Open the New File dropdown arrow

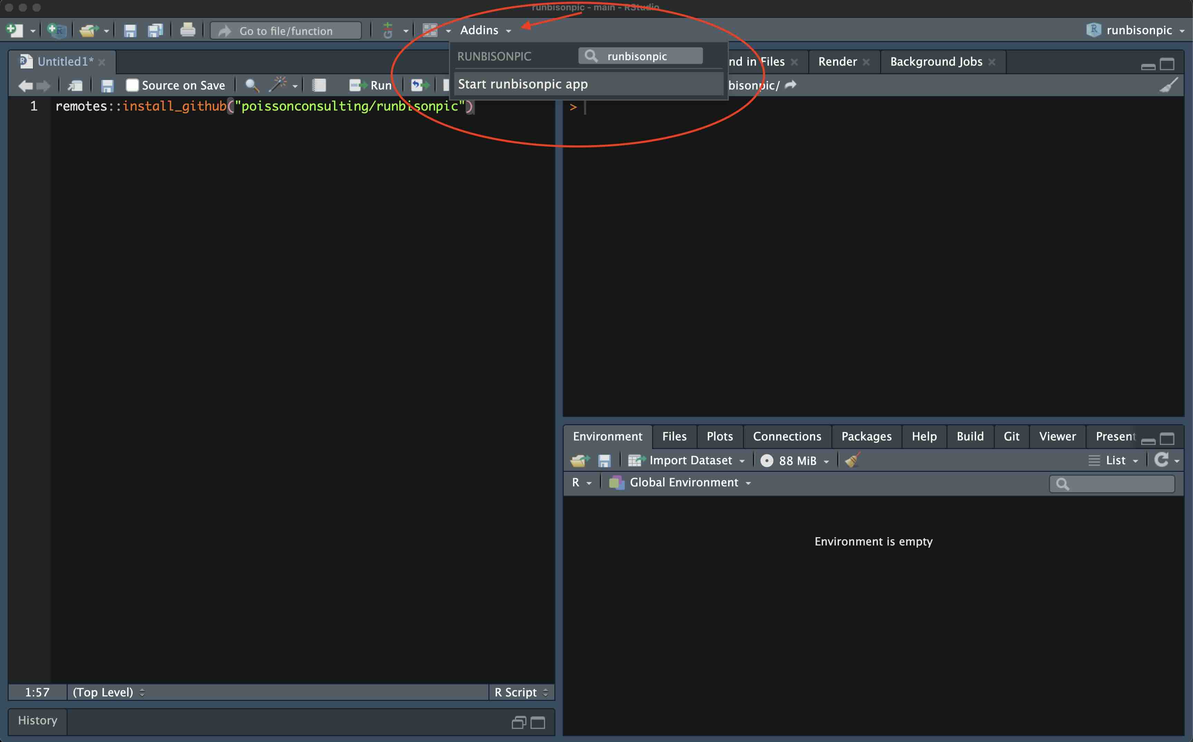coord(33,31)
